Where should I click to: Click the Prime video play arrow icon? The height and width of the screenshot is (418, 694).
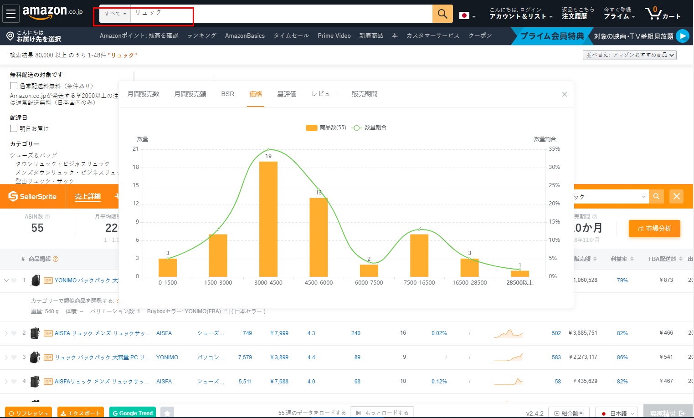(x=683, y=36)
